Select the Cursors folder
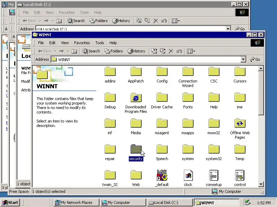Screen dimensions: 277x207 pos(240,75)
